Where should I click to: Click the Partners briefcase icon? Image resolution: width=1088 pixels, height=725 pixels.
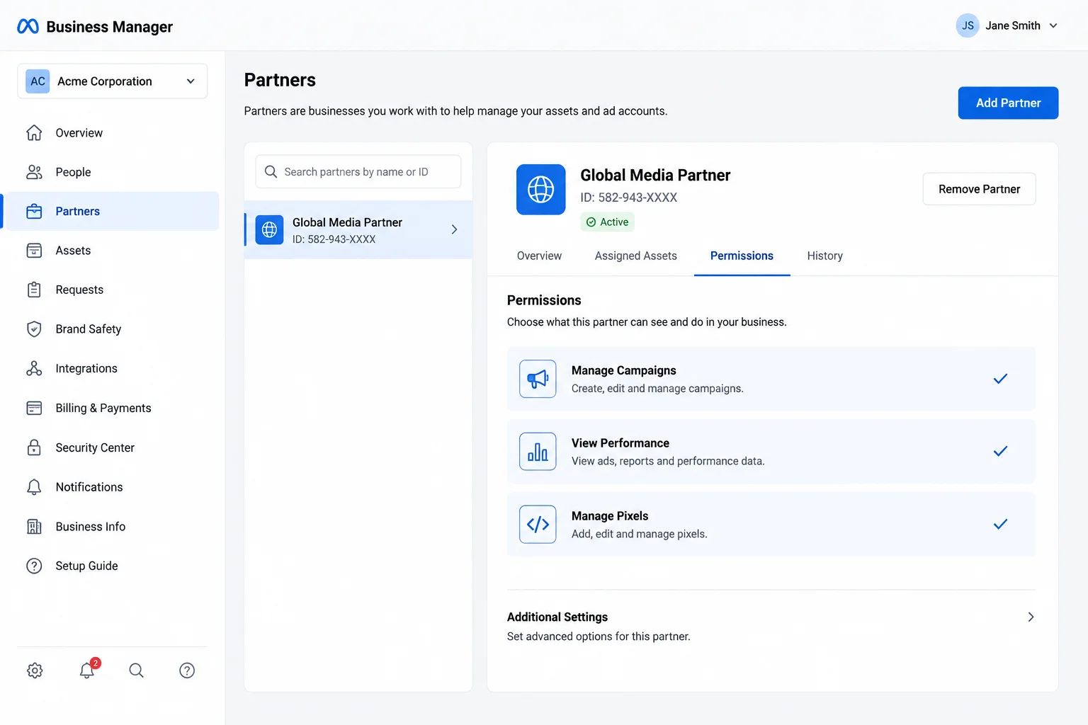tap(34, 211)
